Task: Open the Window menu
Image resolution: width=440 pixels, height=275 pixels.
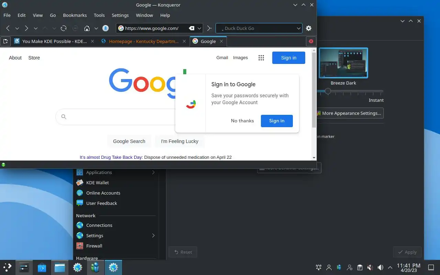Action: [x=144, y=15]
